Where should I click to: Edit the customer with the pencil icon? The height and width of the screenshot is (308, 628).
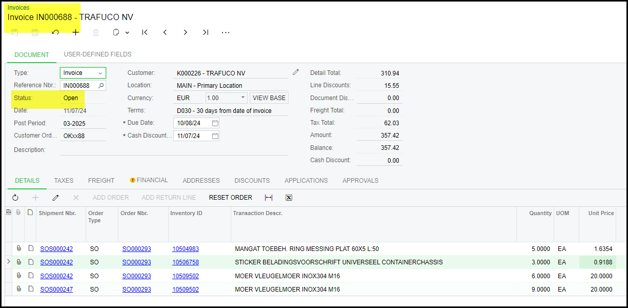coord(296,72)
